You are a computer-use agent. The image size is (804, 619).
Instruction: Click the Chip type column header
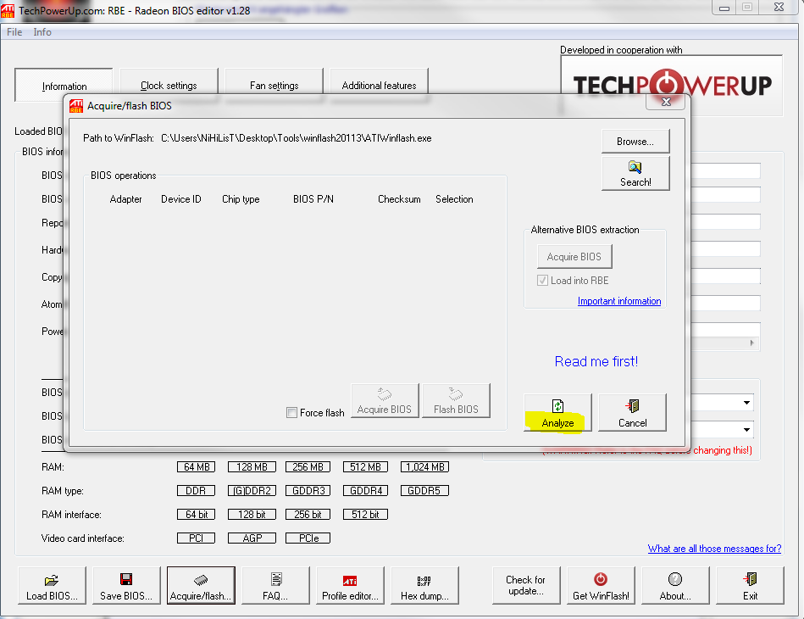tap(241, 199)
